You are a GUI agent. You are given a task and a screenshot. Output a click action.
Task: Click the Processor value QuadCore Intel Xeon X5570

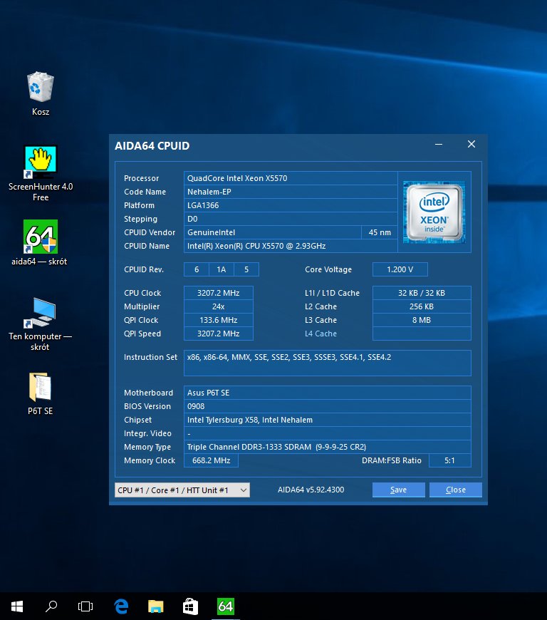[291, 178]
